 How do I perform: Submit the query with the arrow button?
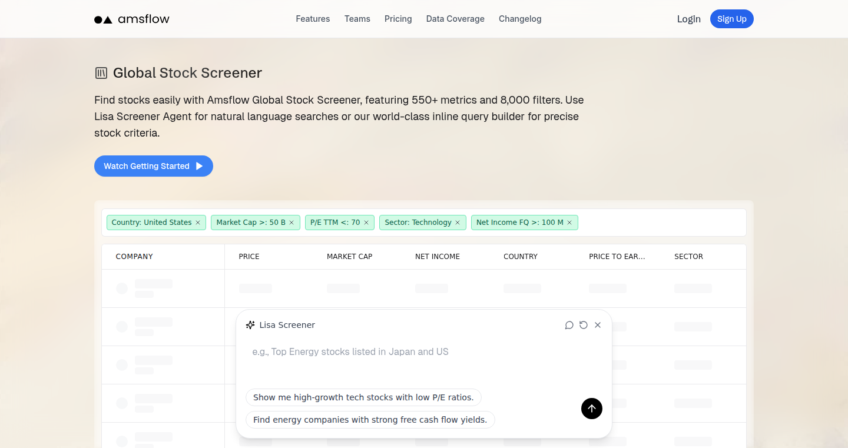(592, 409)
